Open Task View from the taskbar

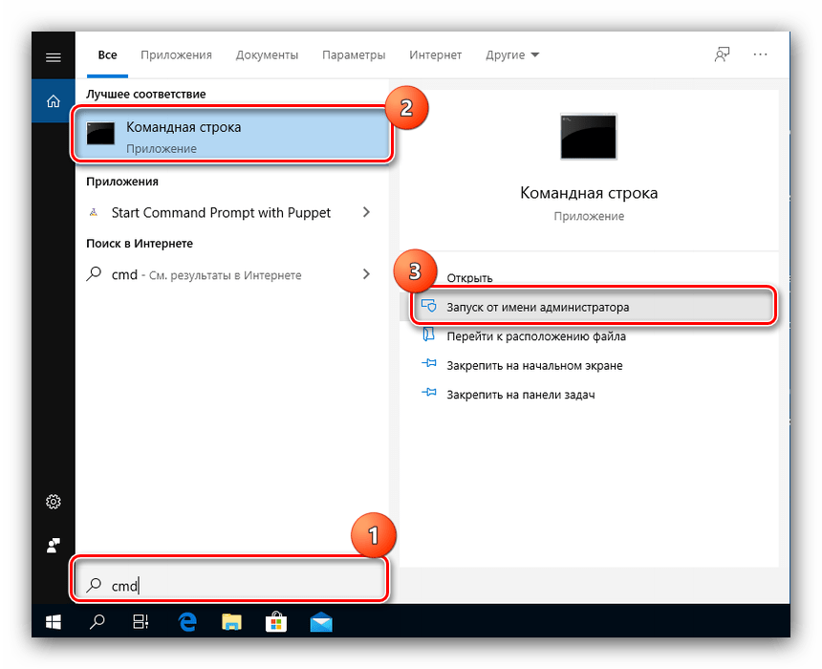pos(141,622)
